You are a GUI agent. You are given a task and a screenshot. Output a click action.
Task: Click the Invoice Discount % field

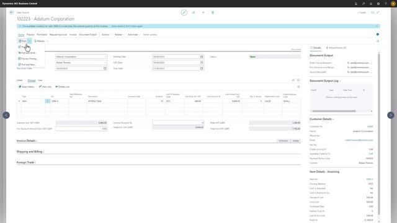coord(178,123)
